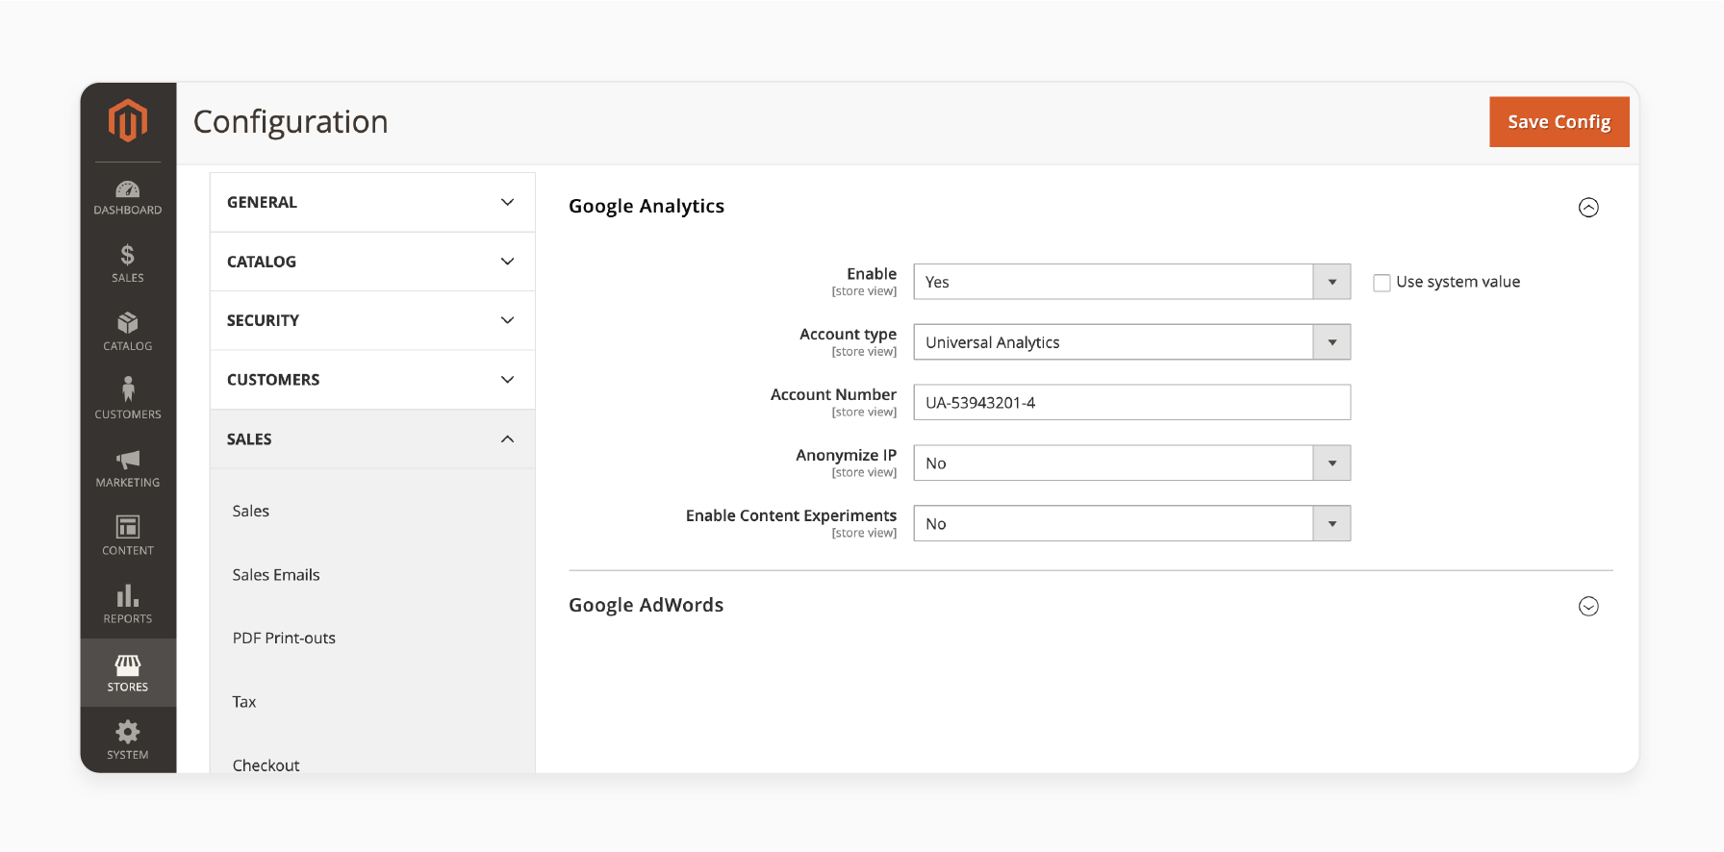Open the Anonymize IP dropdown
The image size is (1724, 852).
pos(1131,463)
